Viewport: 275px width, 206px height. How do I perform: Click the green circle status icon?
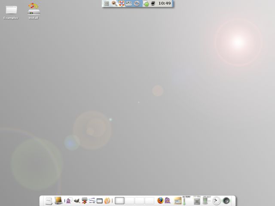(146, 4)
